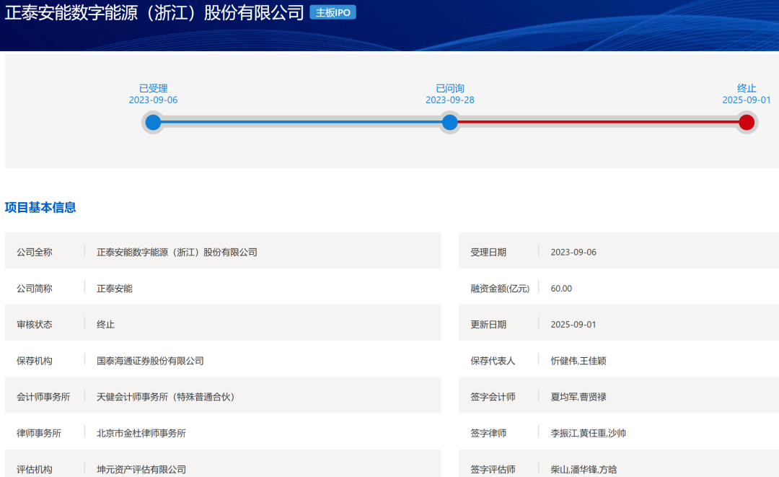The image size is (779, 477).
Task: Click the 终止 label above the timeline
Action: coord(747,89)
